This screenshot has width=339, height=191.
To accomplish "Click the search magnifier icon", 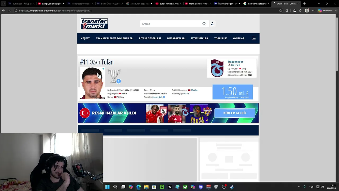I will [204, 24].
